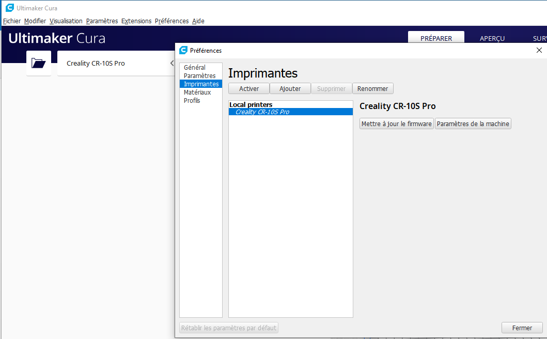Open the Extensions menu
Screen dimensions: 547x339
[x=136, y=21]
